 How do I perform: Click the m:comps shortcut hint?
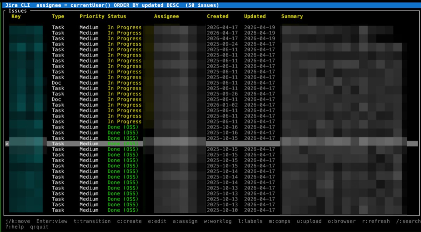coord(280,221)
